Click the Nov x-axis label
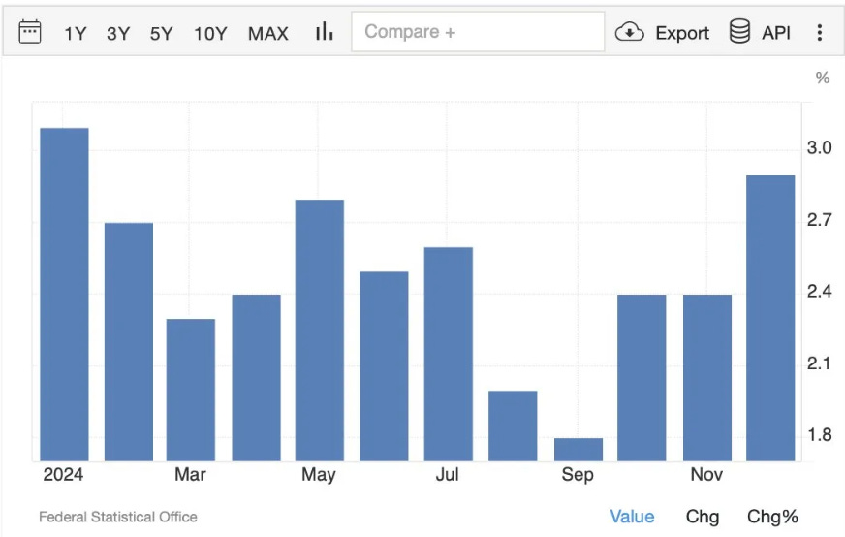Image resolution: width=845 pixels, height=537 pixels. pyautogui.click(x=706, y=474)
